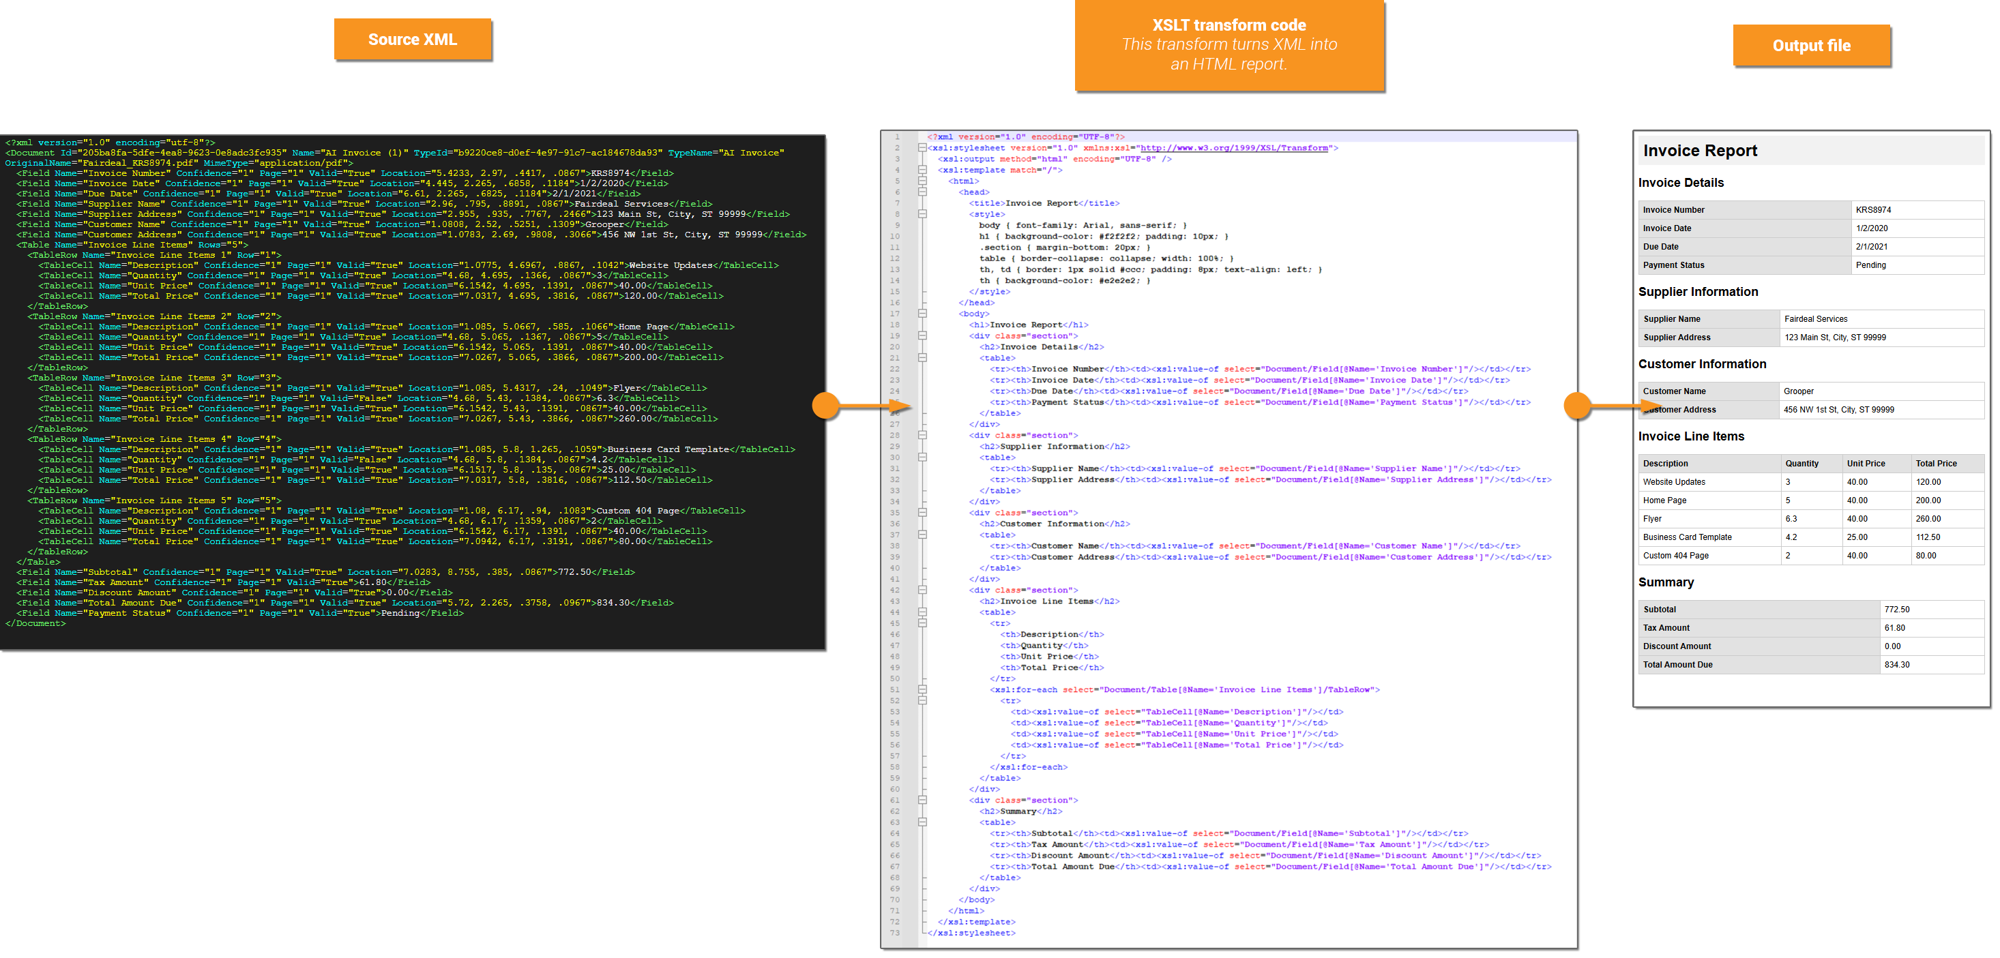Click the Total Amount Due value 834.30
The image size is (2000, 958).
click(1896, 665)
